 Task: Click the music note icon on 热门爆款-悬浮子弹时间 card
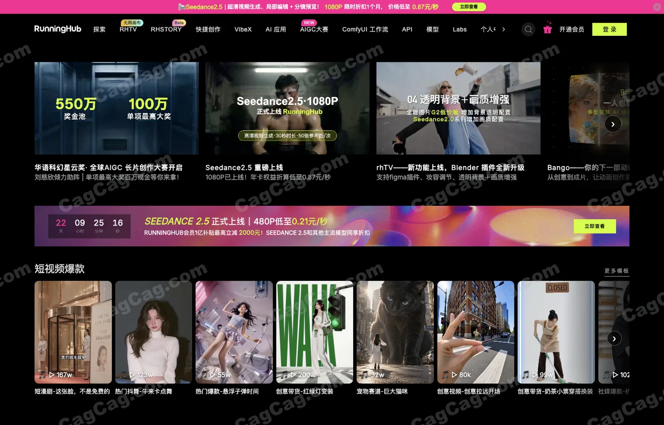(x=203, y=375)
